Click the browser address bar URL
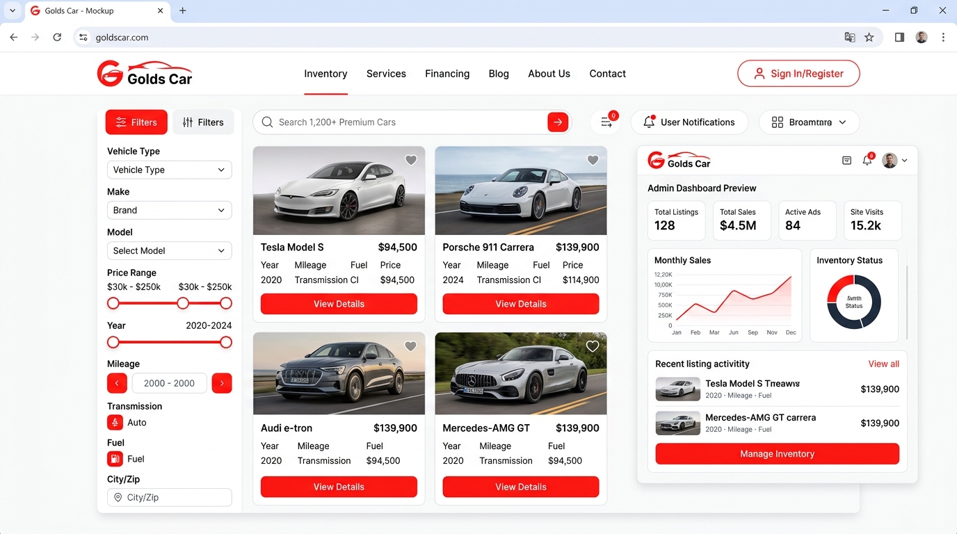This screenshot has height=534, width=957. point(122,38)
